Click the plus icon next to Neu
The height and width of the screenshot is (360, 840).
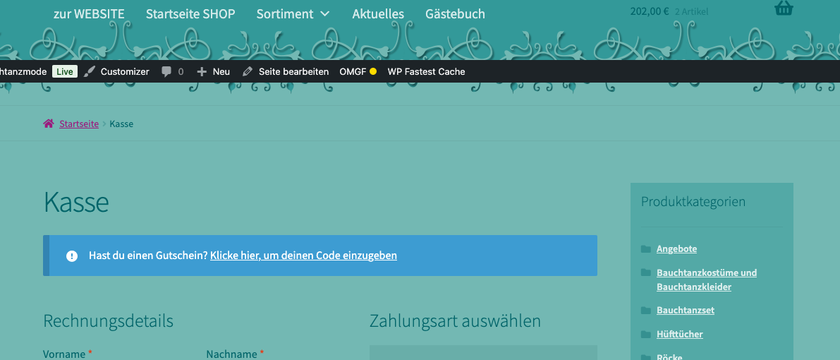click(202, 71)
